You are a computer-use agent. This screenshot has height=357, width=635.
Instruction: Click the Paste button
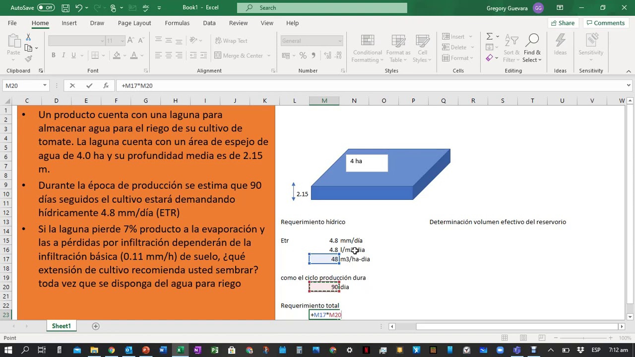13,48
